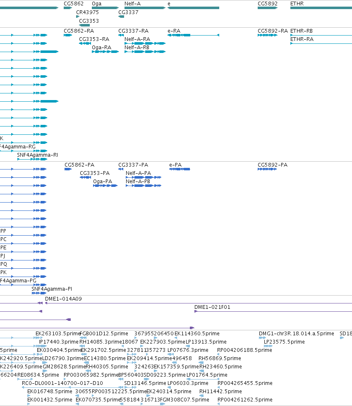The height and width of the screenshot is (406, 352).
Task: Select the RH23460.5prime EST label
Action: (220, 367)
